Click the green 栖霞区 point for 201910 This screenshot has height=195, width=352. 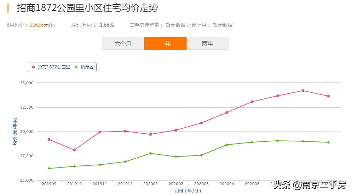[74, 166]
